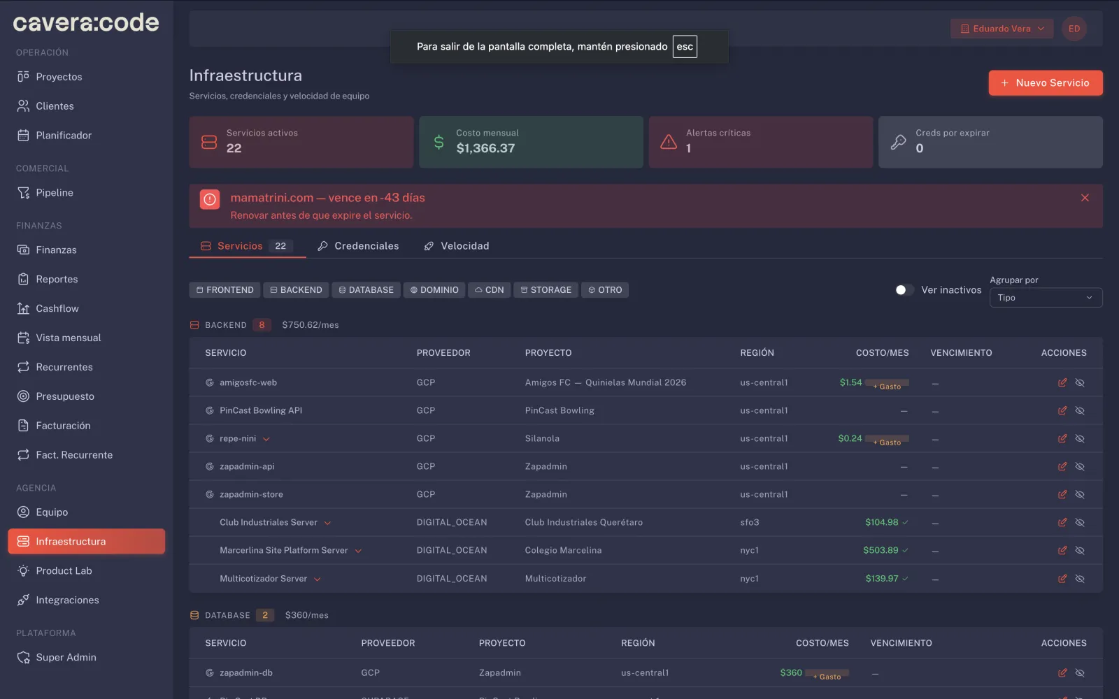Viewport: 1119px width, 699px height.
Task: Edit the Multicotizador Server service
Action: (x=1062, y=579)
